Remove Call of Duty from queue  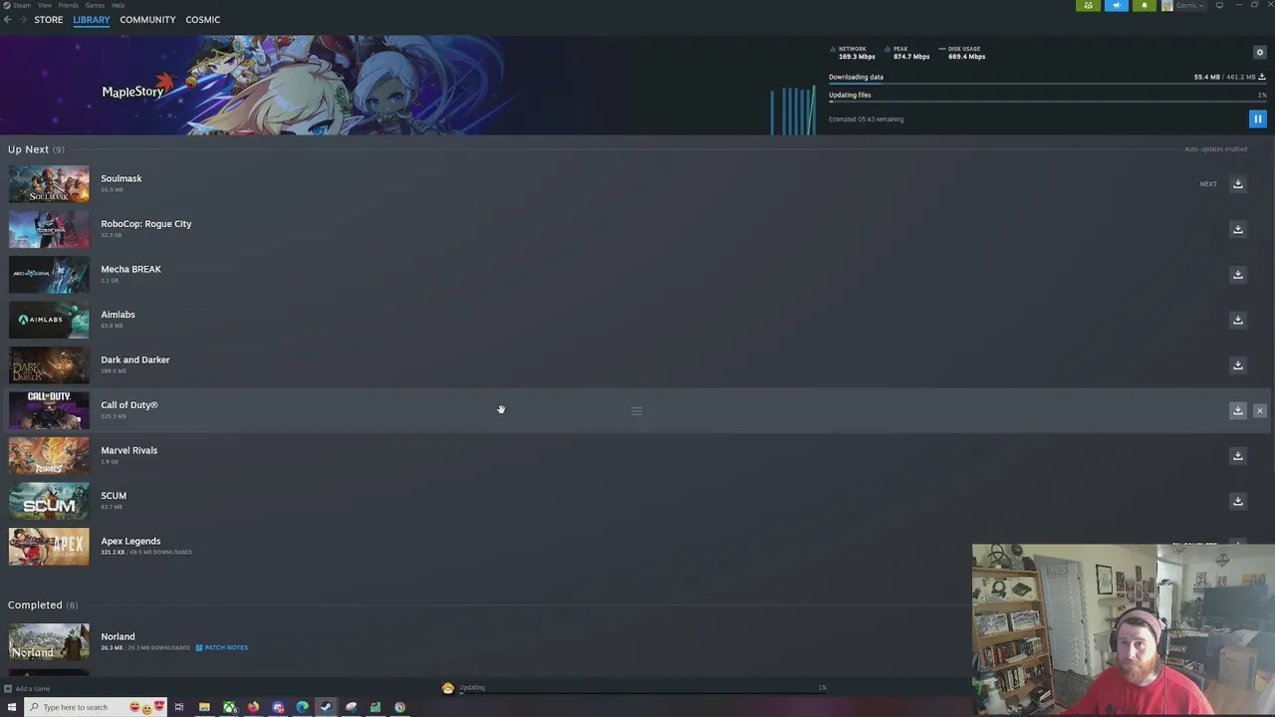[1259, 410]
